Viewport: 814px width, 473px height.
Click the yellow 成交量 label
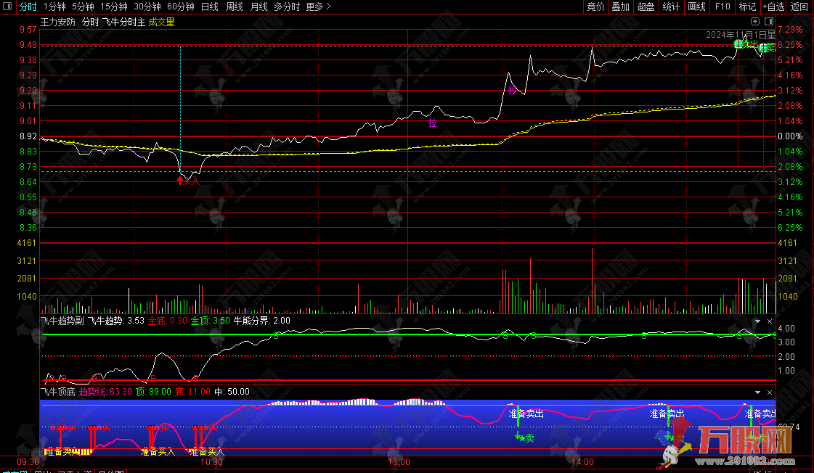pos(161,22)
